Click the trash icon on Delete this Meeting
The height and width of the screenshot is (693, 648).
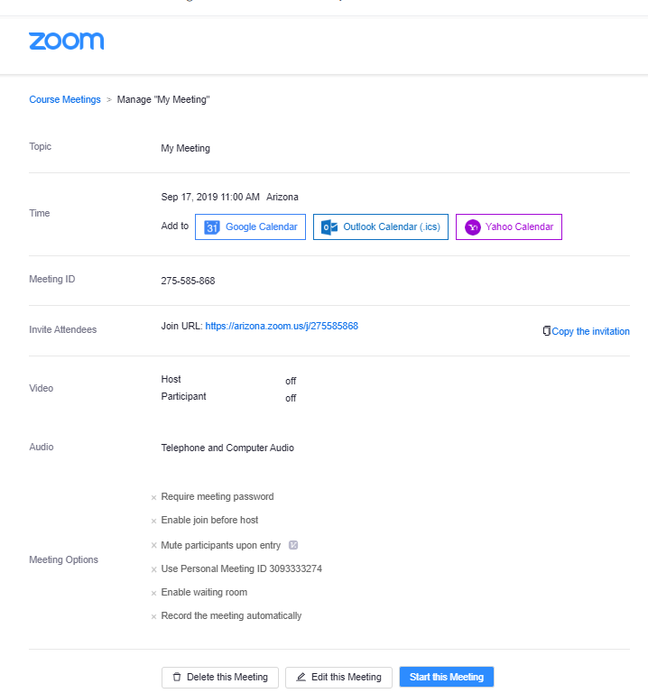click(177, 677)
